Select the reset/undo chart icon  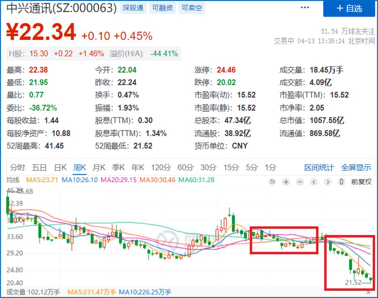pos(273,182)
